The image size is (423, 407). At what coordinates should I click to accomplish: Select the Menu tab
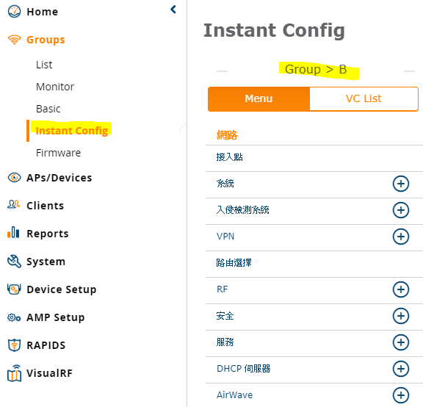tap(258, 98)
